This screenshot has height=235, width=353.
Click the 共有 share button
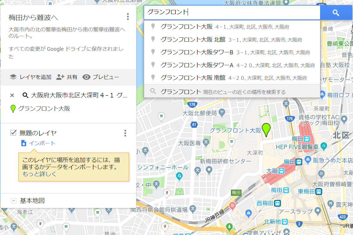click(x=67, y=77)
